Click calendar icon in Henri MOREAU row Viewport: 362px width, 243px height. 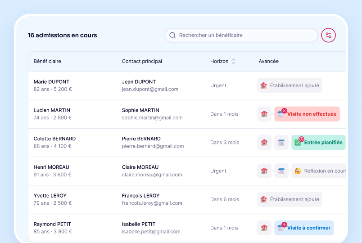pyautogui.click(x=281, y=171)
